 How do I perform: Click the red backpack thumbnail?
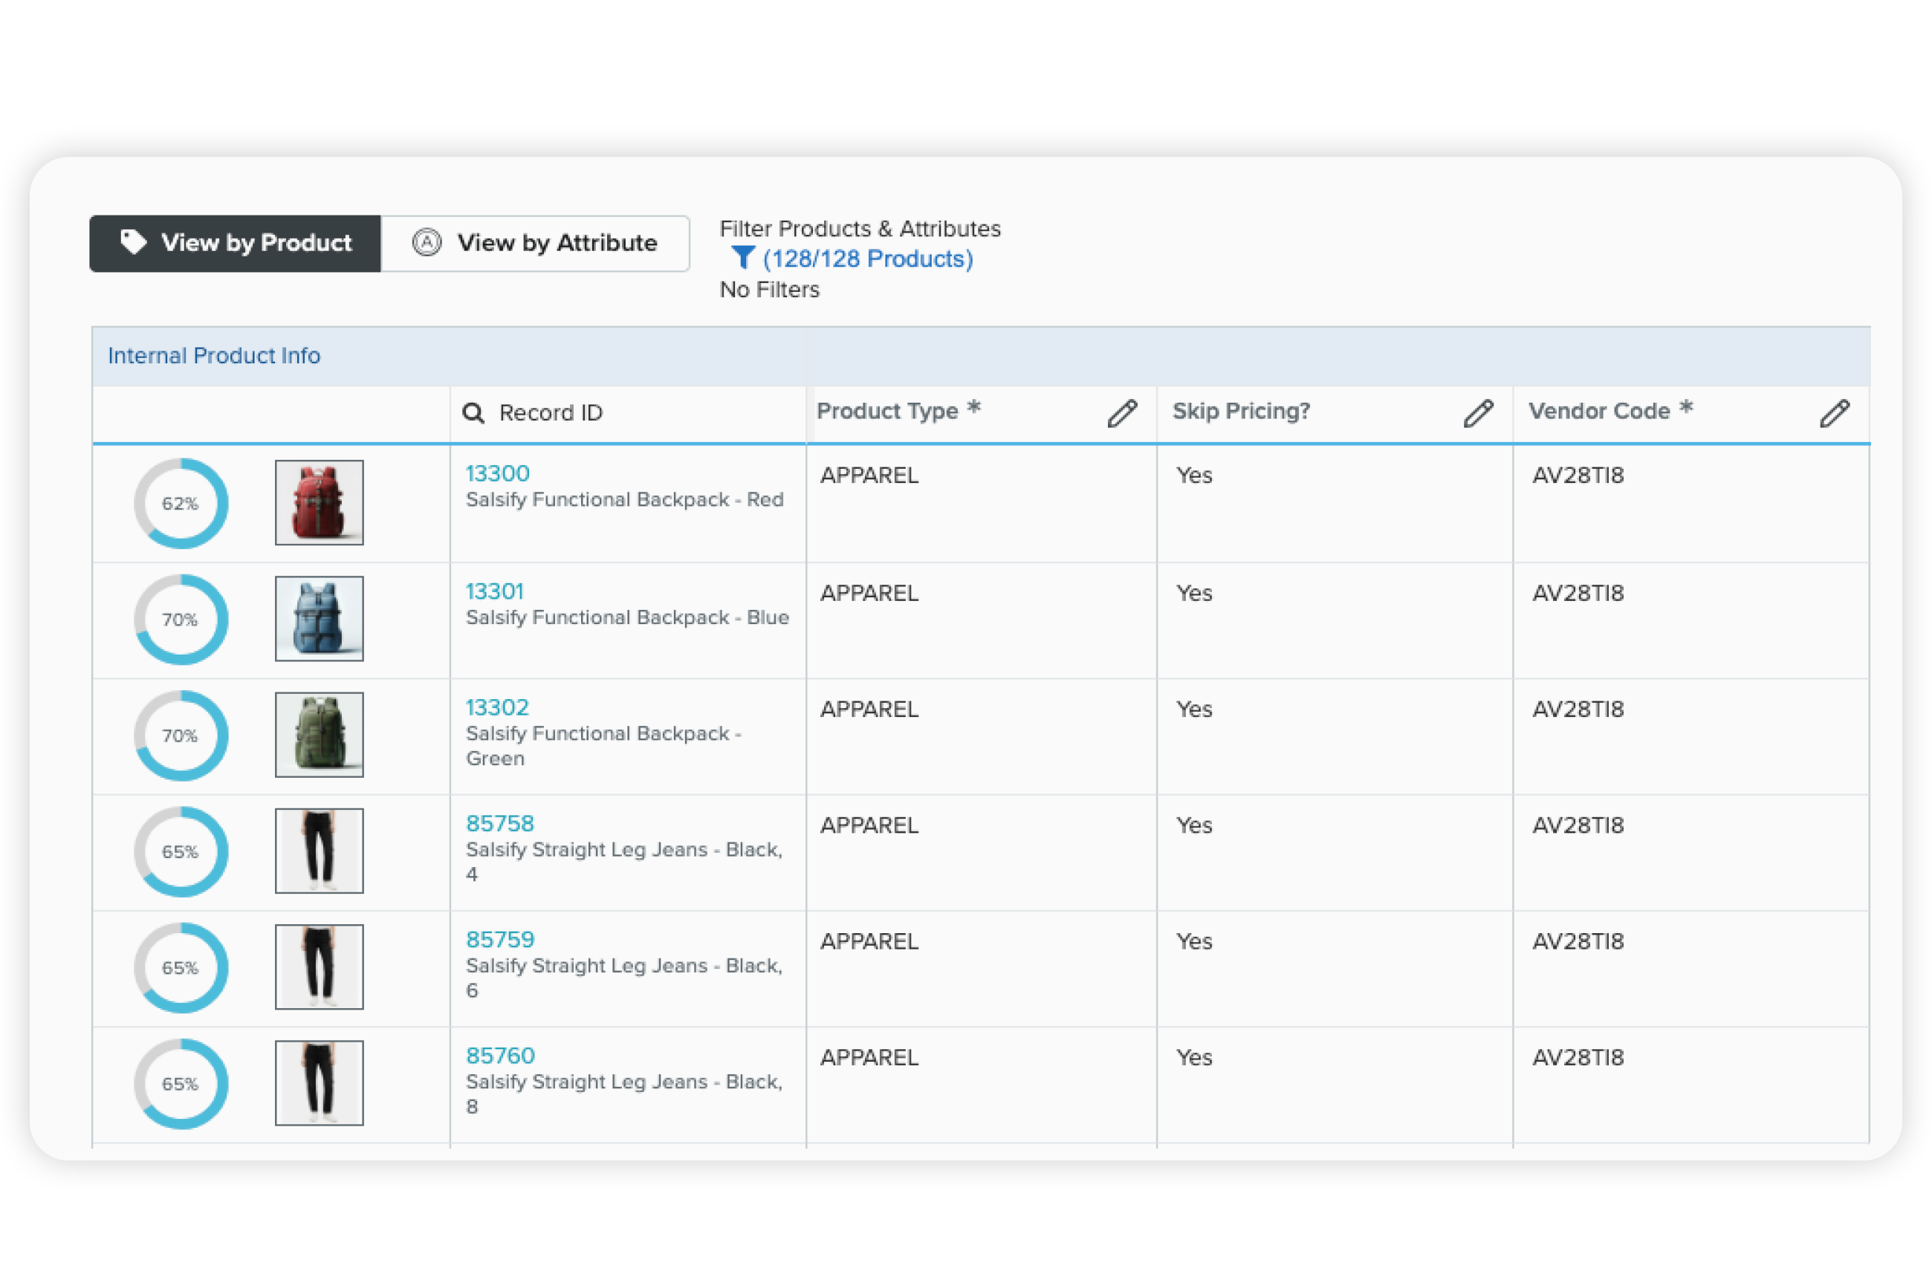pyautogui.click(x=319, y=502)
